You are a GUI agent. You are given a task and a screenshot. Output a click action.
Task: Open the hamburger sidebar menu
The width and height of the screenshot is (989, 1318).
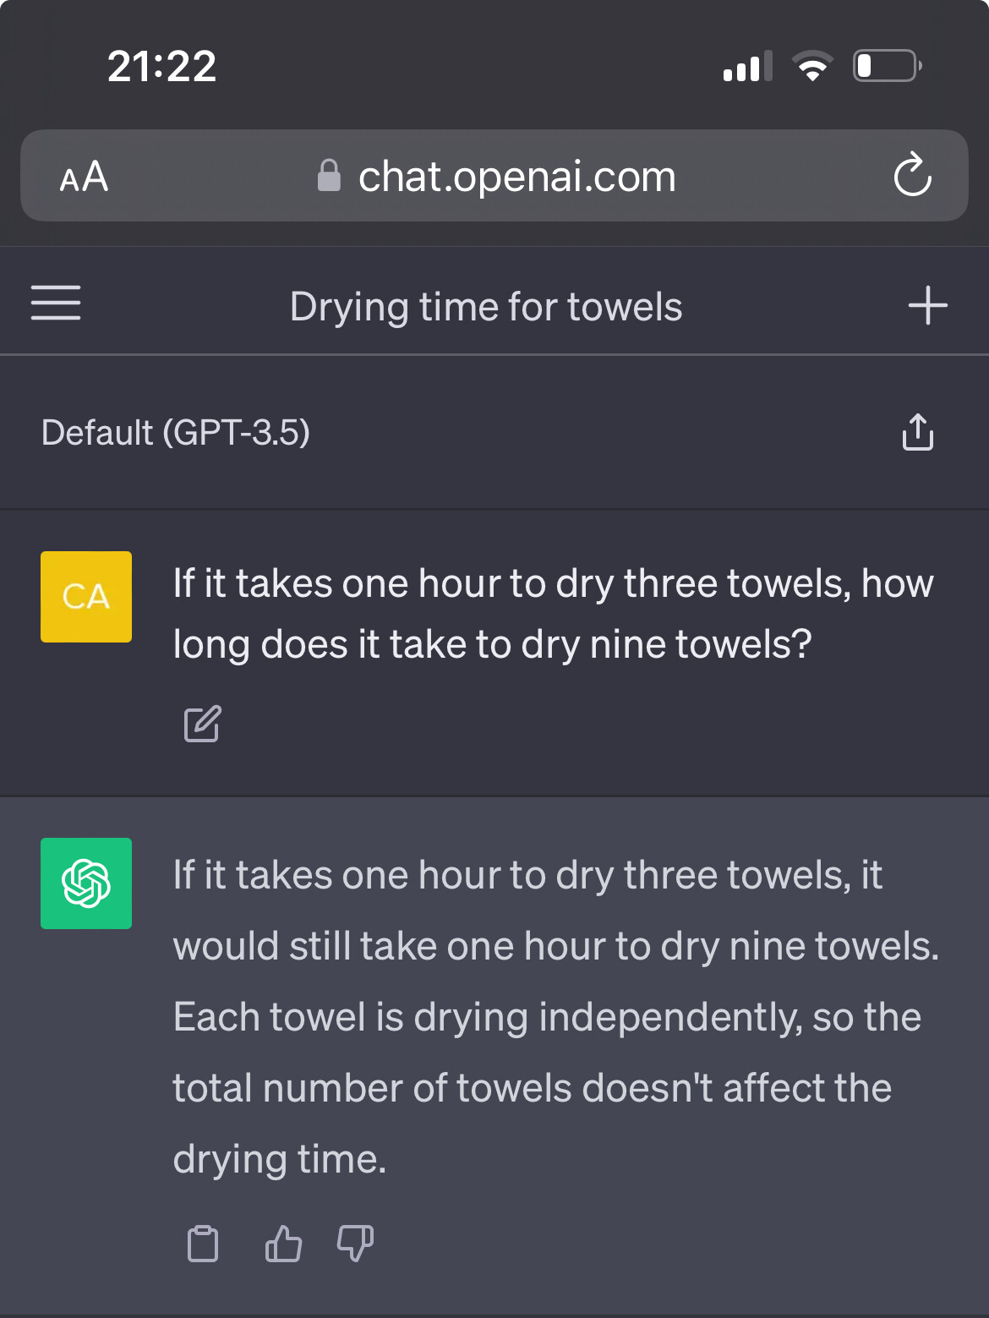click(x=56, y=303)
